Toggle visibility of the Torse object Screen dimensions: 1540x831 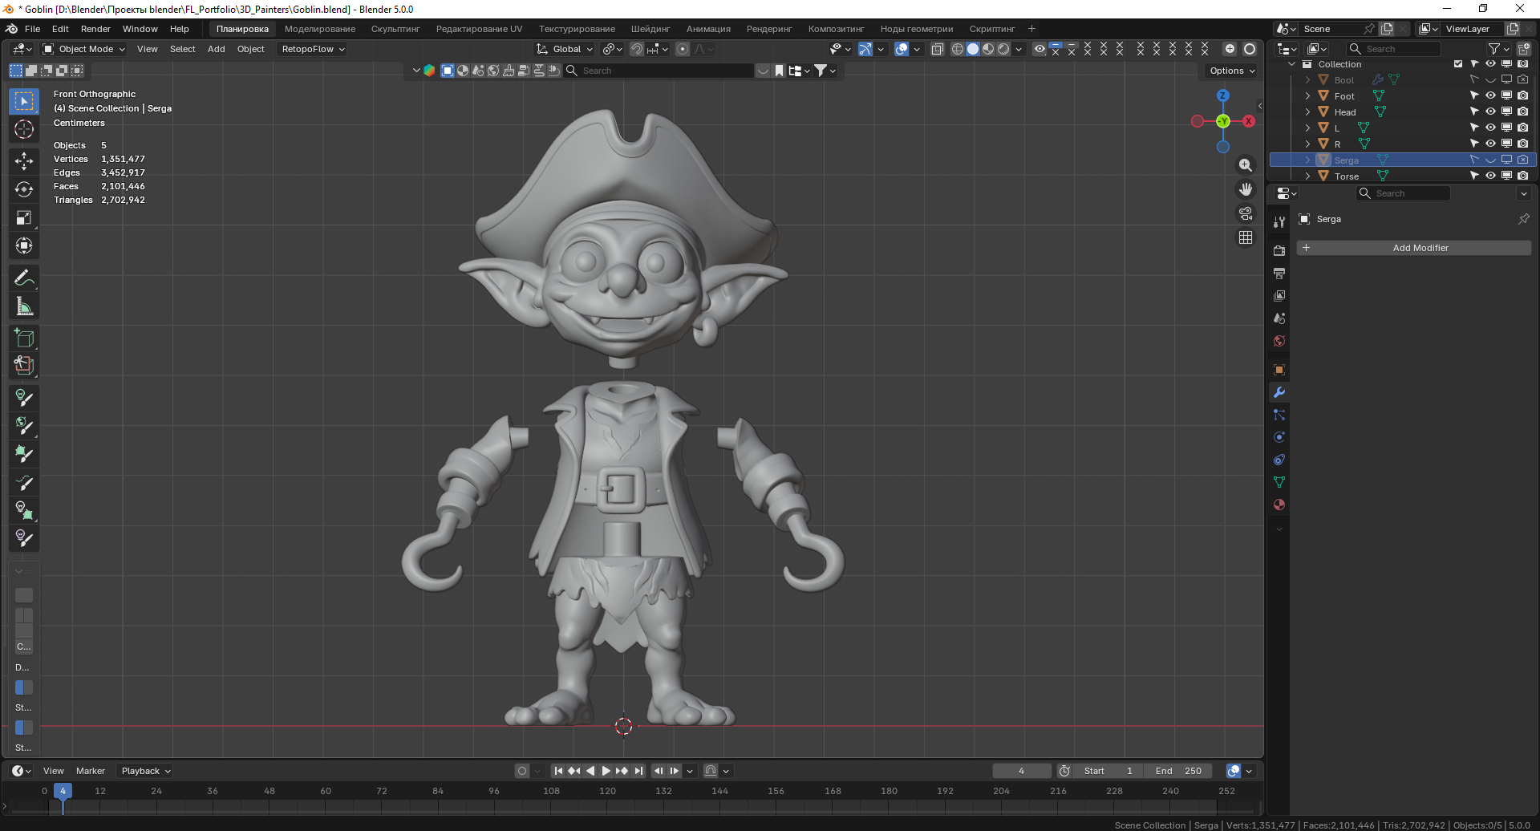pos(1490,176)
